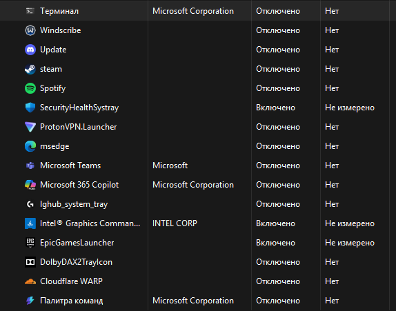Select the SecurityHealthSystray entry name
This screenshot has height=311, width=396.
coord(79,108)
